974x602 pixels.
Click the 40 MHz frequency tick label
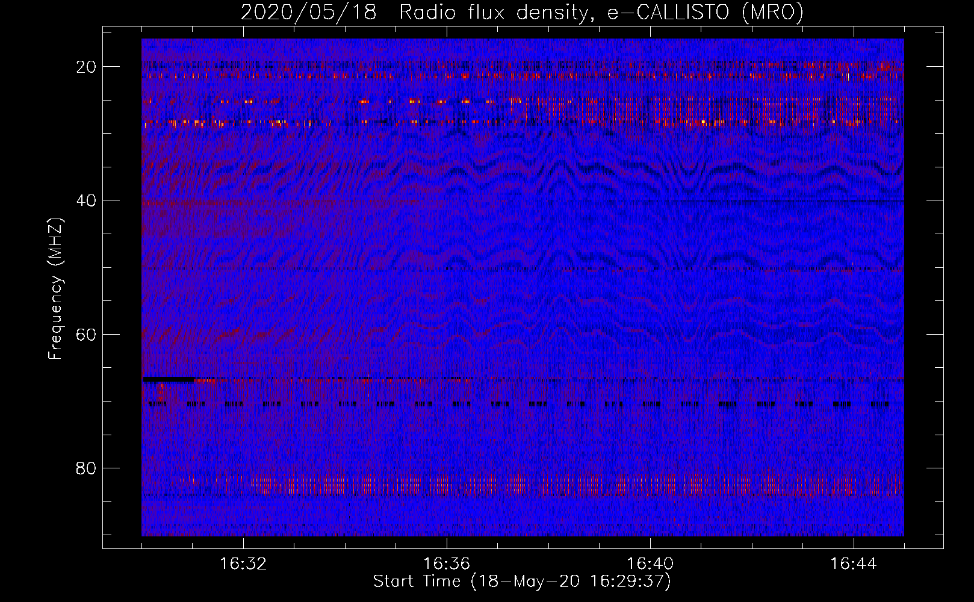coord(86,200)
